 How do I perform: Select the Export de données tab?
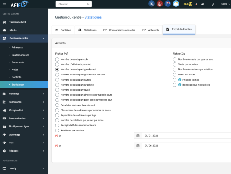(179, 29)
